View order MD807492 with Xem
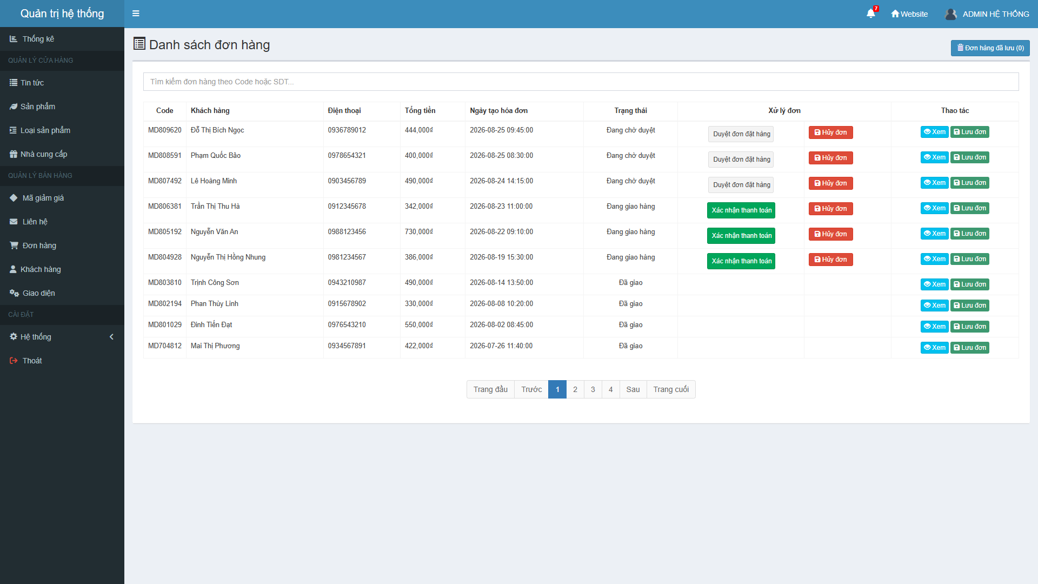This screenshot has width=1038, height=584. tap(934, 183)
